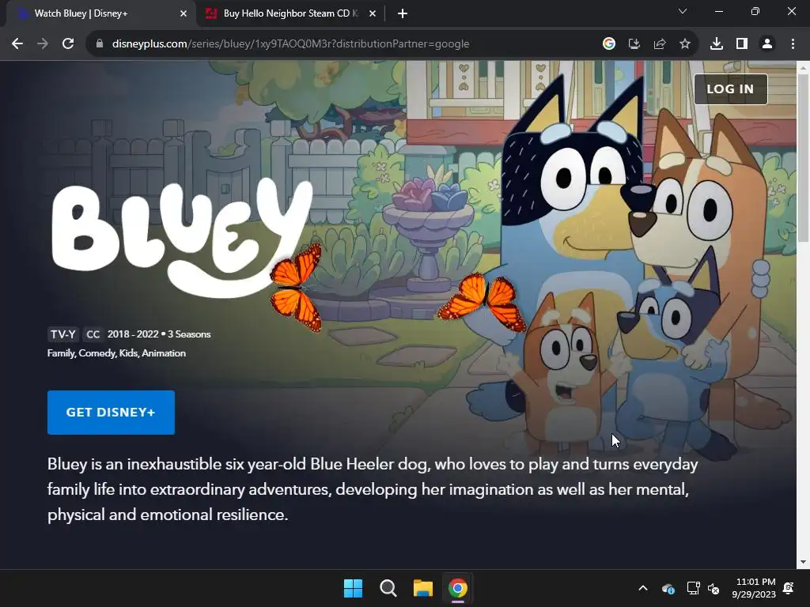
Task: Click the Google icon in address bar
Action: (609, 44)
